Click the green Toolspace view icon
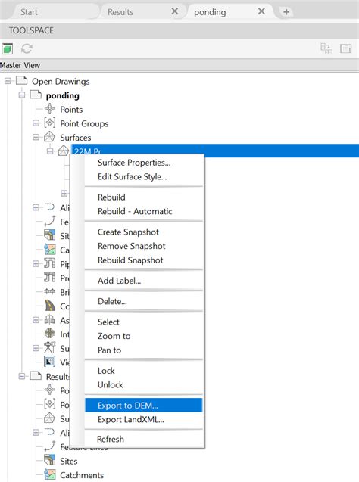The image size is (359, 482). pyautogui.click(x=7, y=48)
